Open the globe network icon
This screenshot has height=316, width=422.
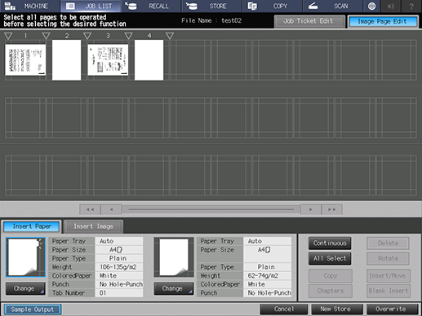tap(371, 7)
